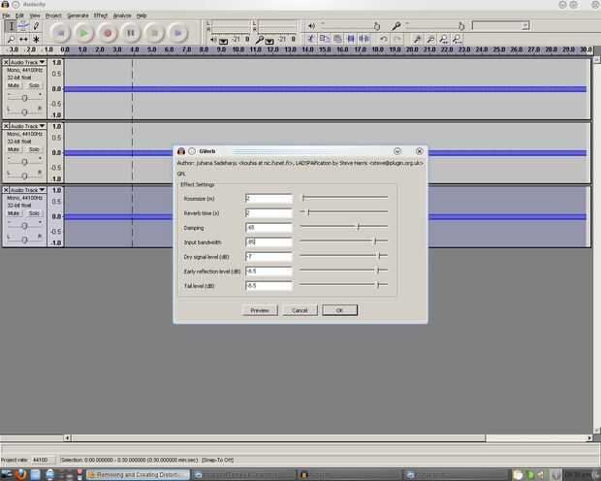The image size is (601, 481).
Task: Open the top Audio Track name dropdown
Action: click(27, 62)
